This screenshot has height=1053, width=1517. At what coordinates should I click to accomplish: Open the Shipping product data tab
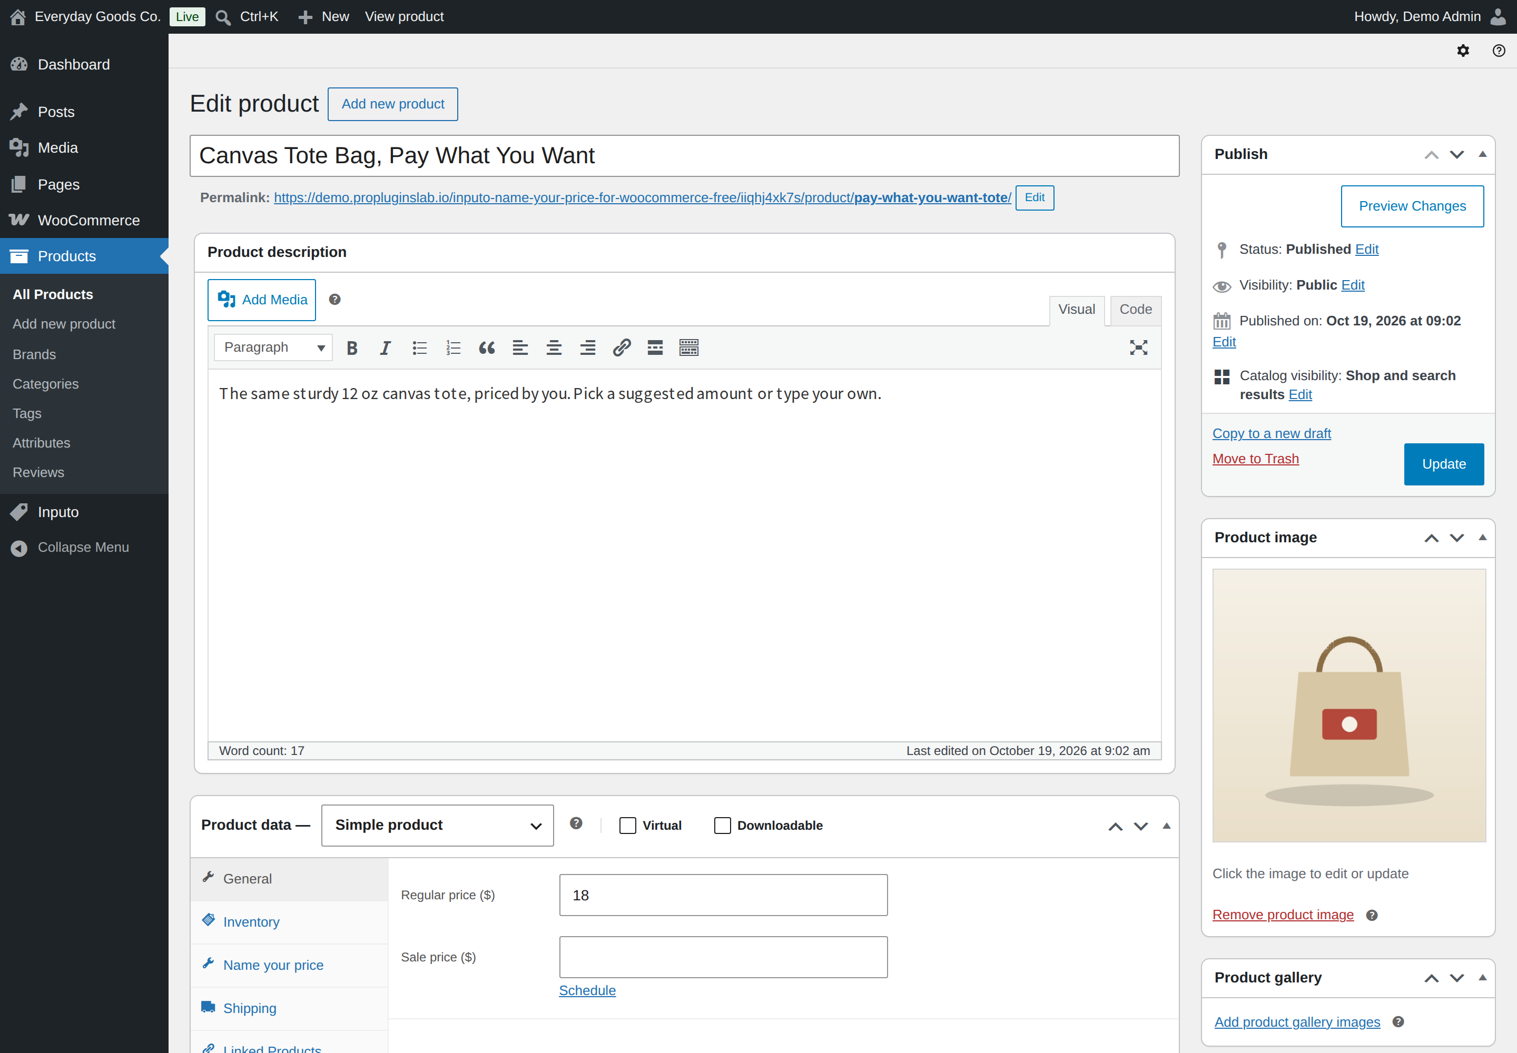[x=289, y=1009]
